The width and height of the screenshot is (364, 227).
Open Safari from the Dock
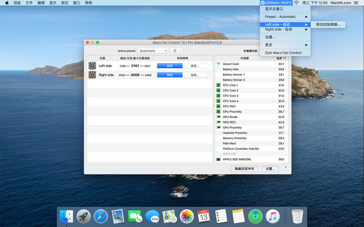[101, 216]
